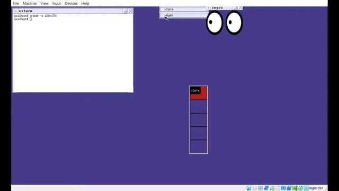339x191 pixels.
Task: Click the green CPU virtualization status icon
Action: point(295,188)
